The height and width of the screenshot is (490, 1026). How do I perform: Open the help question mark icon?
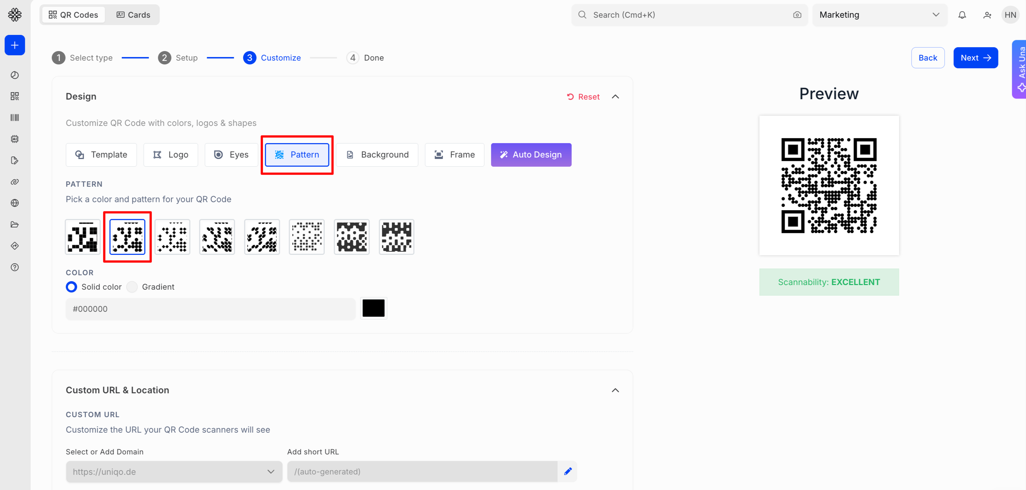[15, 267]
